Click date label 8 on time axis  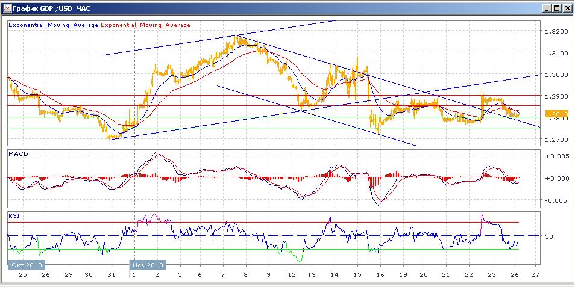[x=246, y=274]
